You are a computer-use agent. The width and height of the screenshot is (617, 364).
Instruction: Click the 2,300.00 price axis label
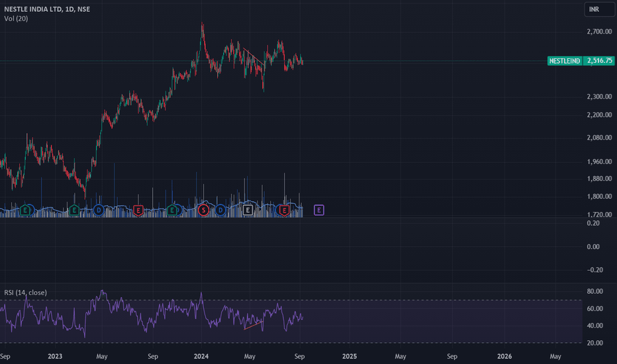pyautogui.click(x=599, y=97)
